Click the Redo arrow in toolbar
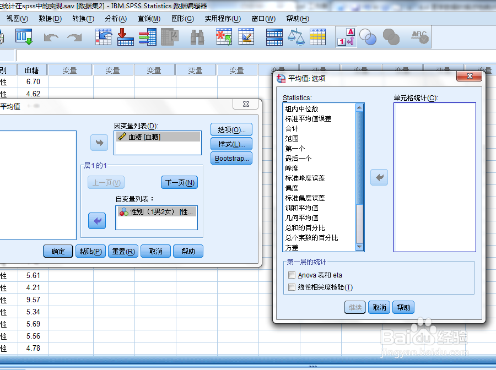The width and height of the screenshot is (496, 370). pyautogui.click(x=74, y=37)
